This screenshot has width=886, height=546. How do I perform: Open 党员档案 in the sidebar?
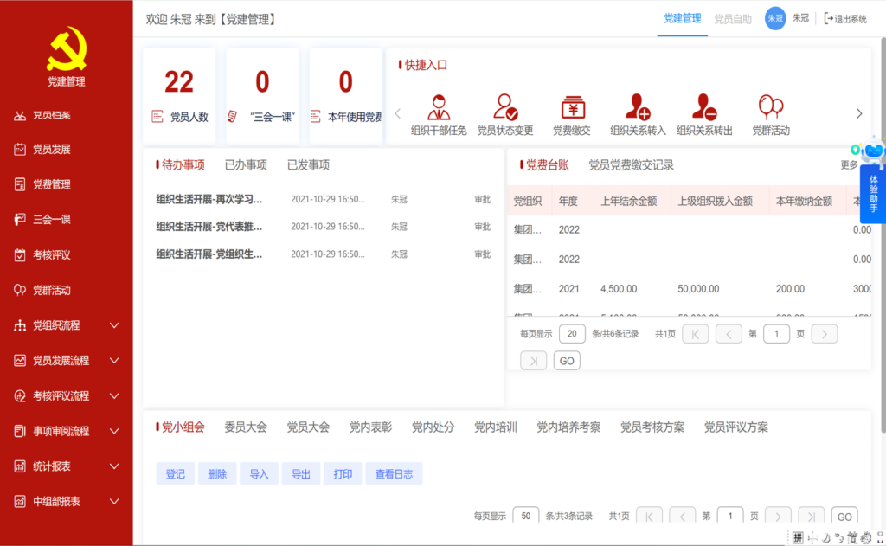tap(52, 114)
